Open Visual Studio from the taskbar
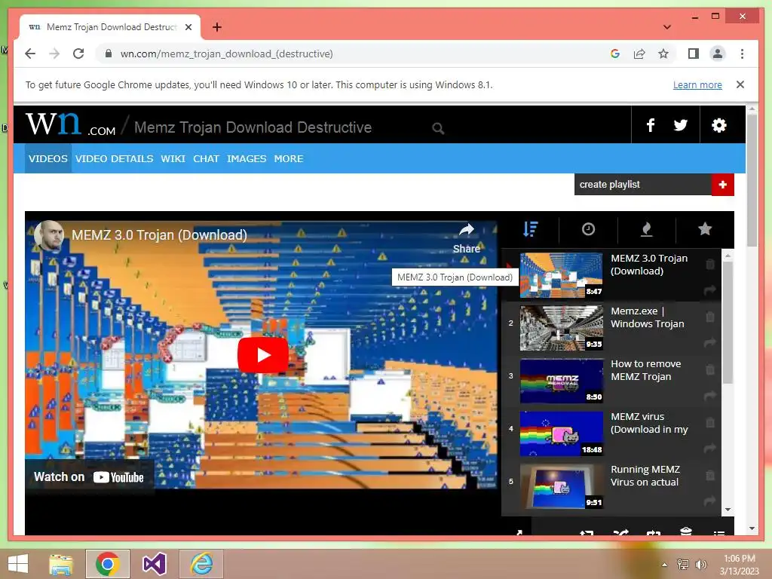The height and width of the screenshot is (579, 772). (x=154, y=564)
